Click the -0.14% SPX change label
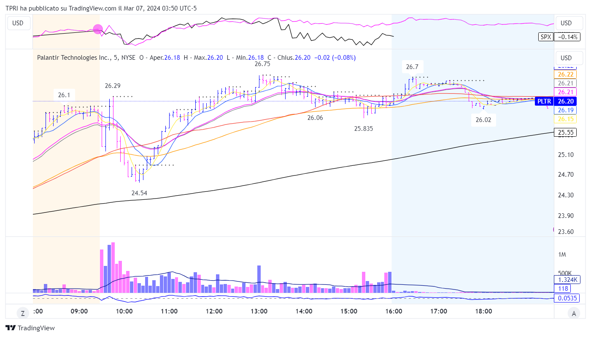Viewport: 591px width, 337px height. 568,37
